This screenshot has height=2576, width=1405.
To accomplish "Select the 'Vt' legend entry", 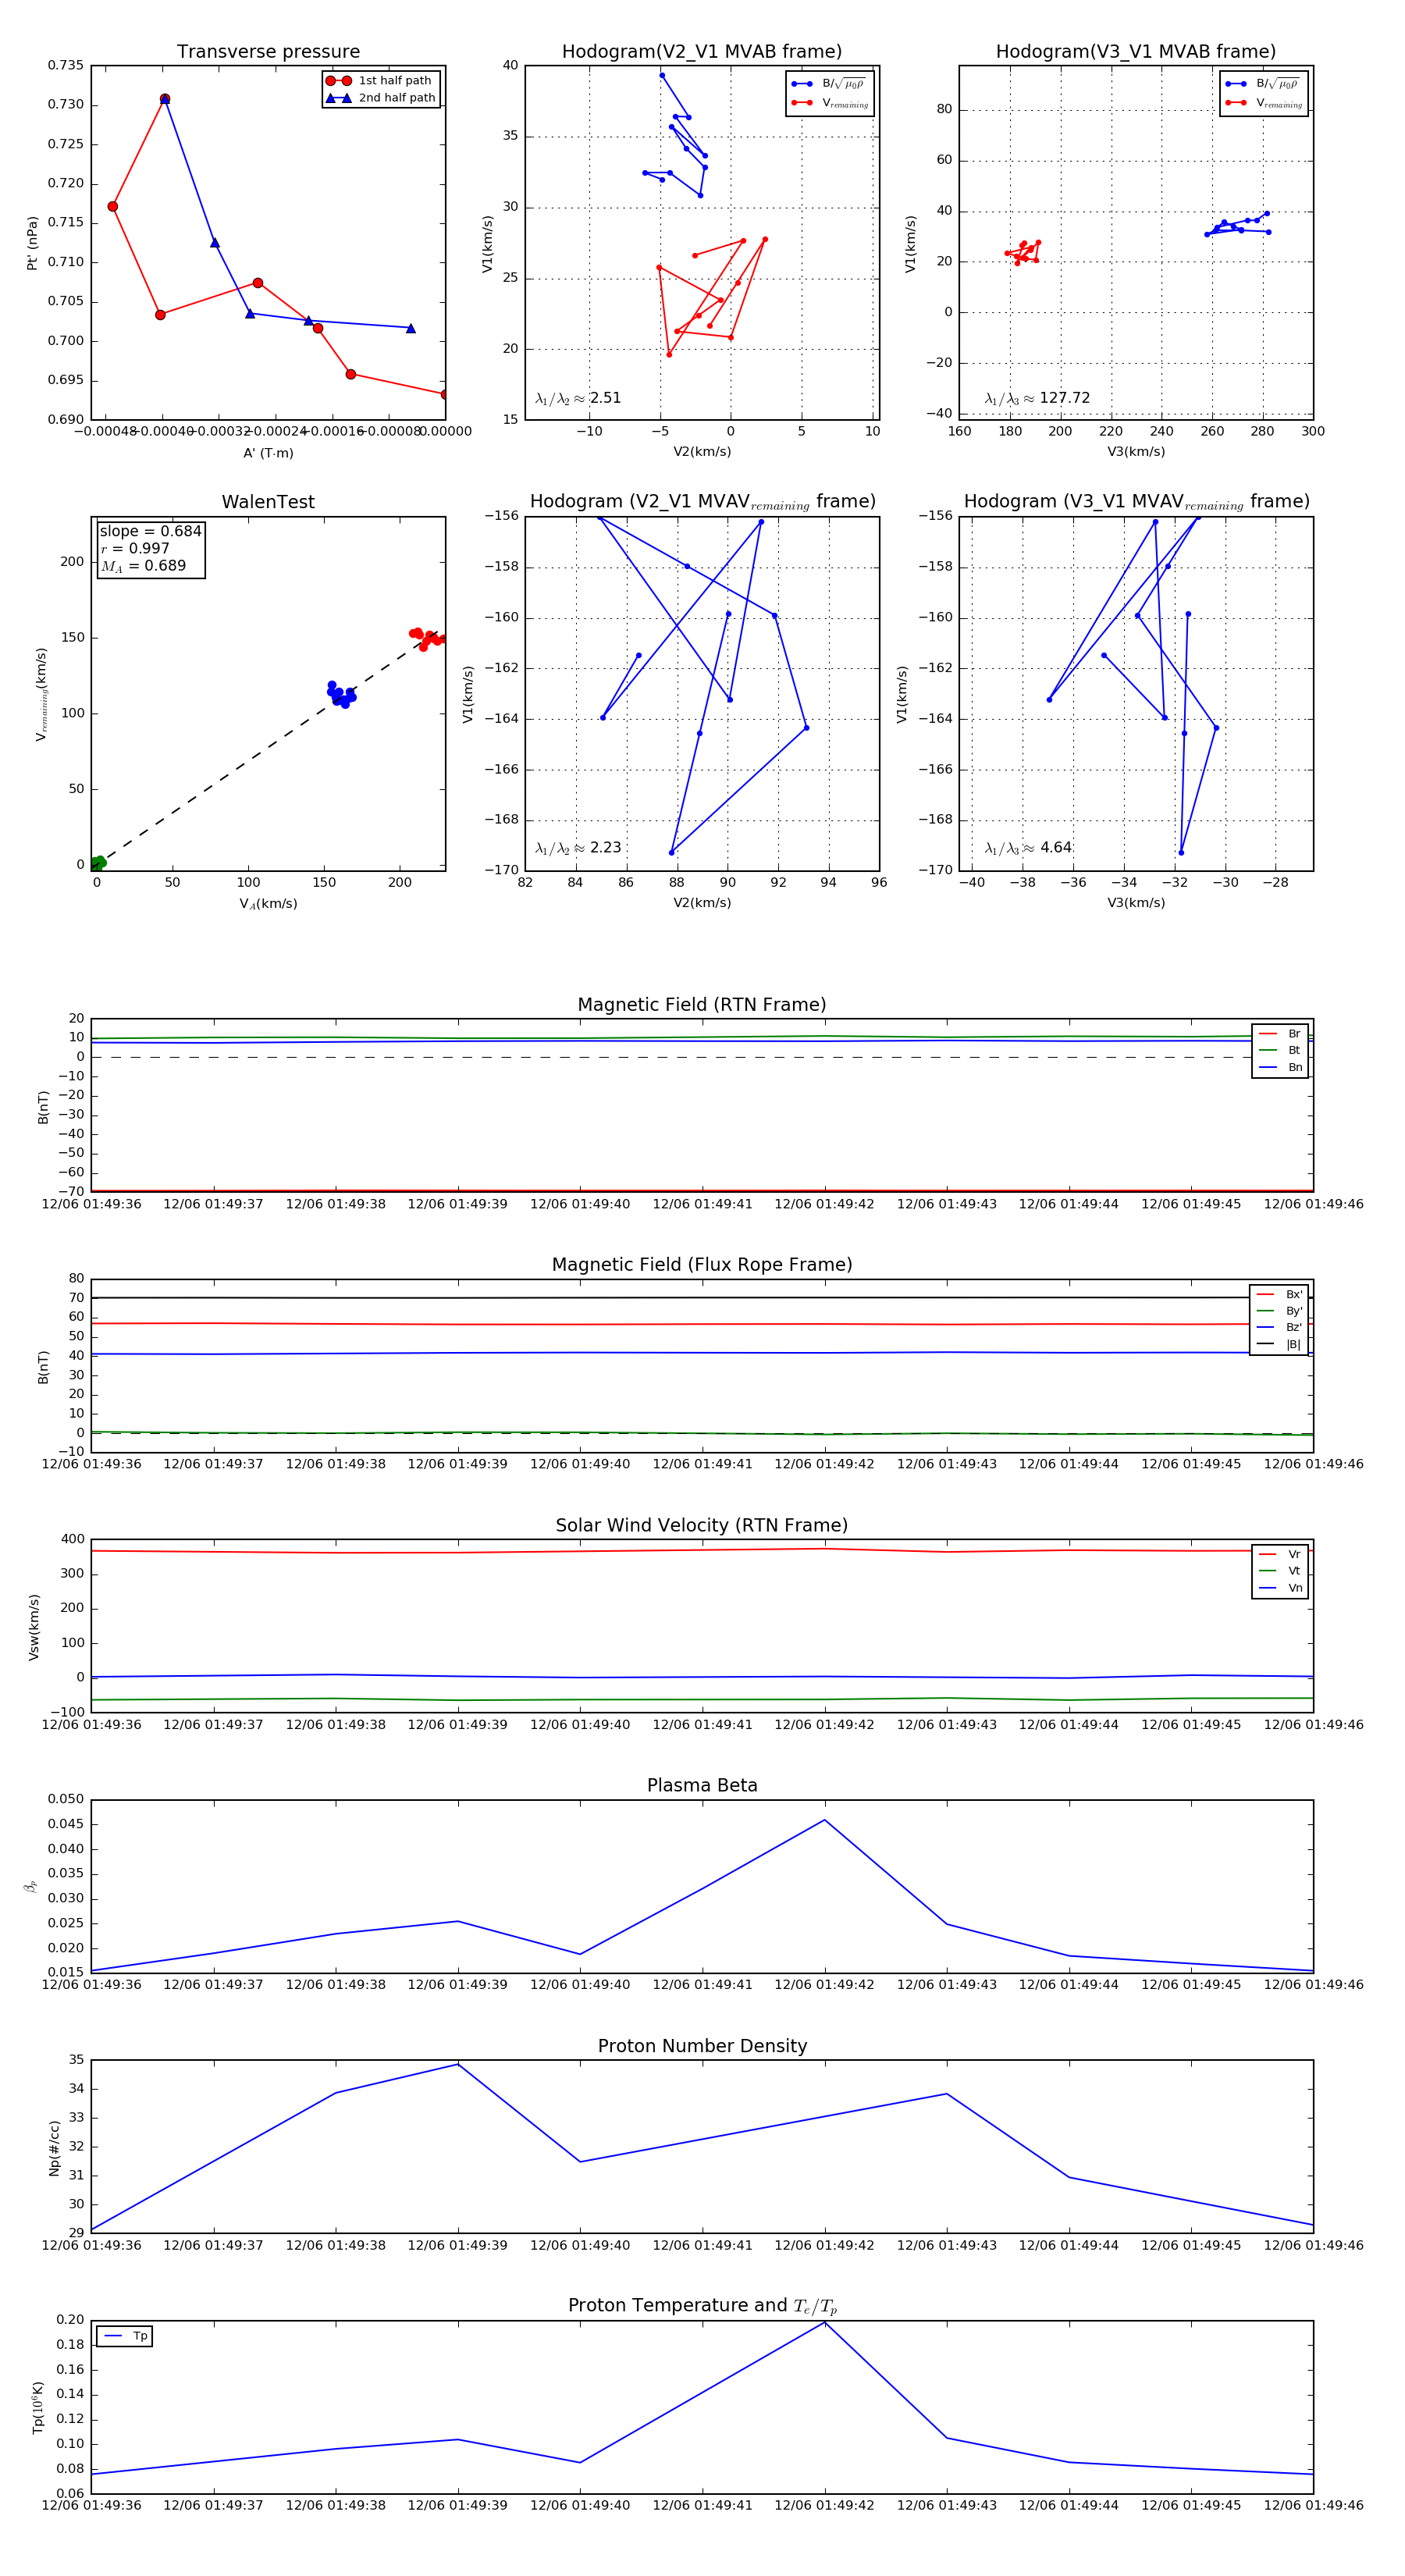I will [x=1280, y=1571].
